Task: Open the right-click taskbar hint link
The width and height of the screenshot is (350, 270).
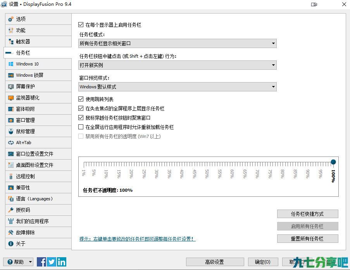Action: coord(137,239)
